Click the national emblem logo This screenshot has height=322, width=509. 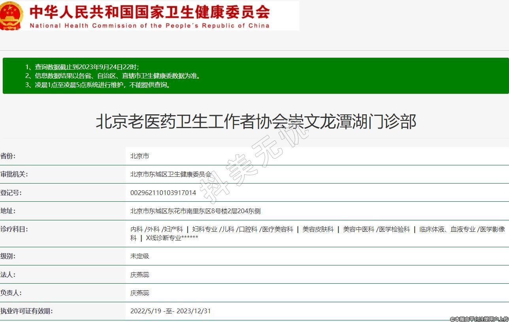tap(12, 15)
